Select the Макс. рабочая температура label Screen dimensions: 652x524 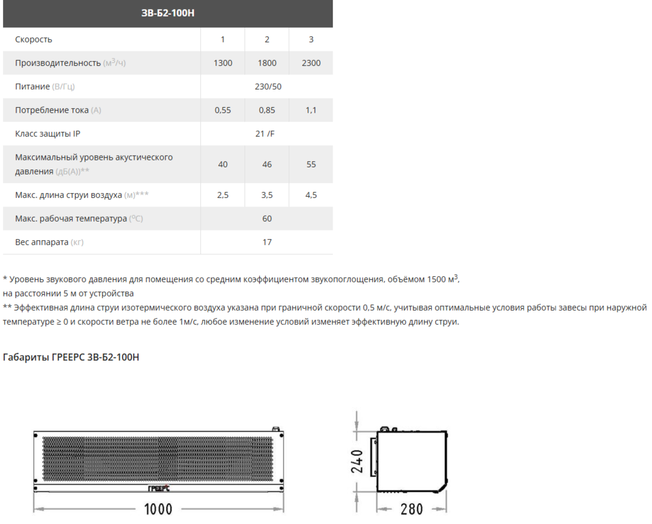point(79,219)
